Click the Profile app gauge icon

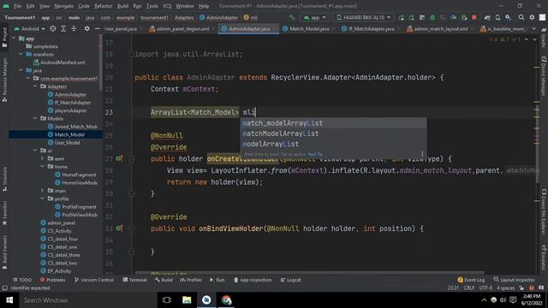point(453,17)
